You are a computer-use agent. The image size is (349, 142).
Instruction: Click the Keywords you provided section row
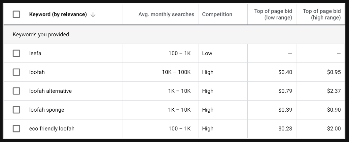(x=174, y=34)
